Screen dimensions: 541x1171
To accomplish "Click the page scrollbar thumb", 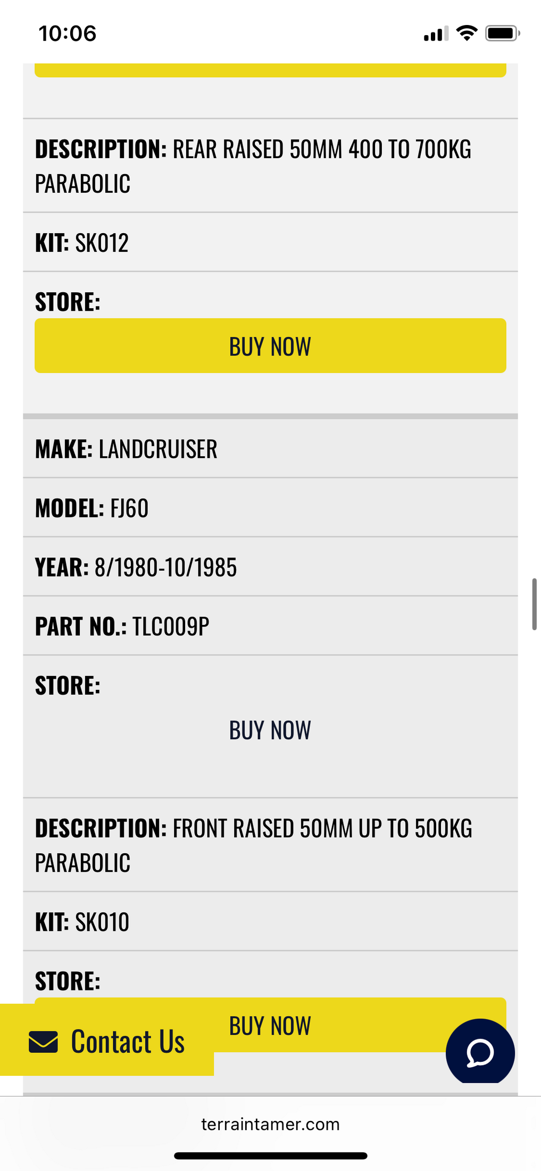I will (x=534, y=604).
